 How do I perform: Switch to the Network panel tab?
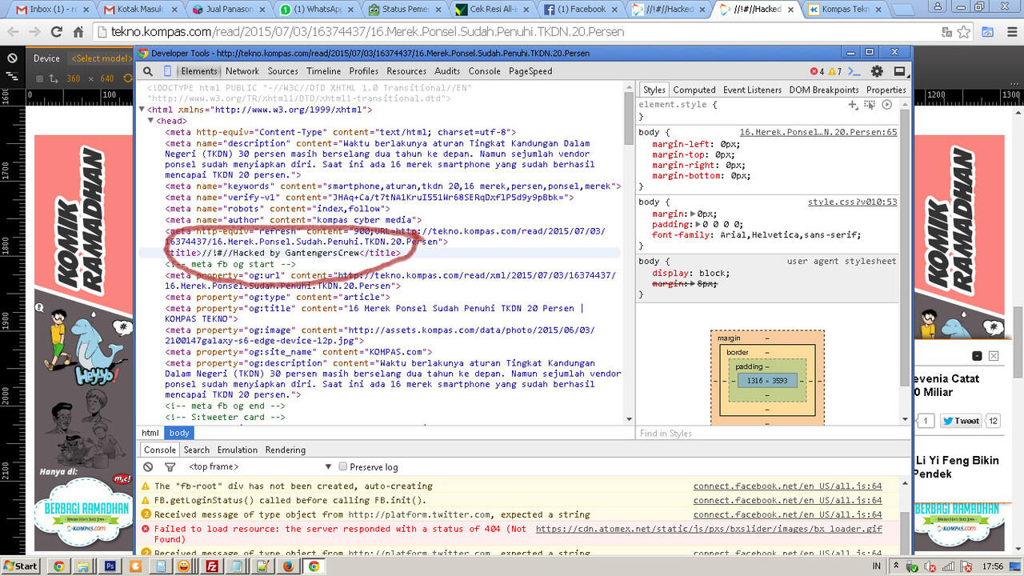coord(242,71)
